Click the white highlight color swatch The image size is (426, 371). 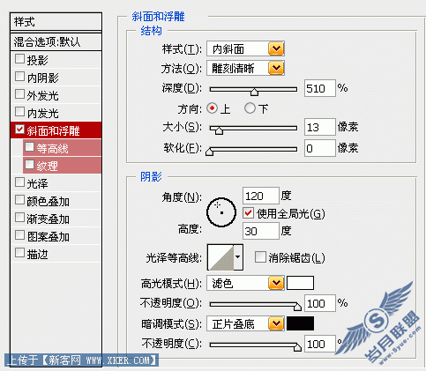(x=300, y=283)
